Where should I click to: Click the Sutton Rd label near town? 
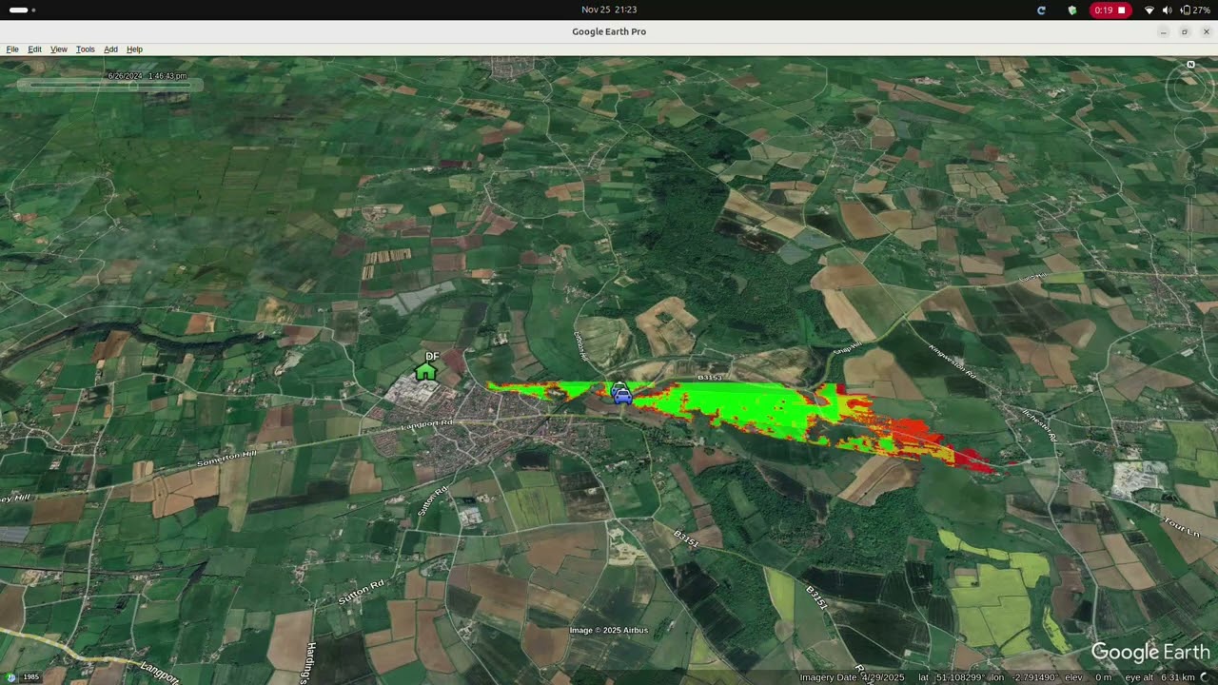[x=433, y=500]
